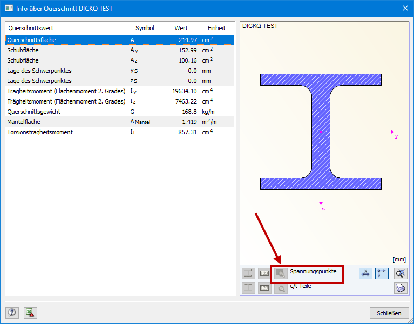Select the Querschnittsfläche row
The height and width of the screenshot is (324, 414).
pyautogui.click(x=120, y=40)
